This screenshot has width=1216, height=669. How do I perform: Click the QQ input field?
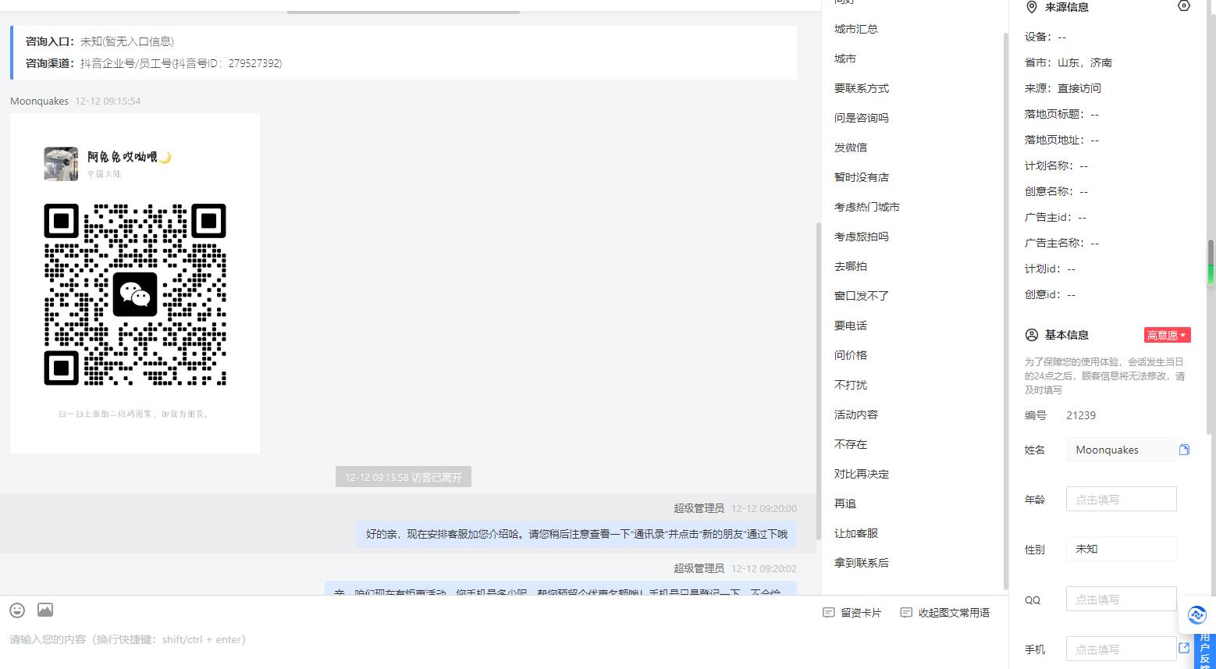point(1121,599)
